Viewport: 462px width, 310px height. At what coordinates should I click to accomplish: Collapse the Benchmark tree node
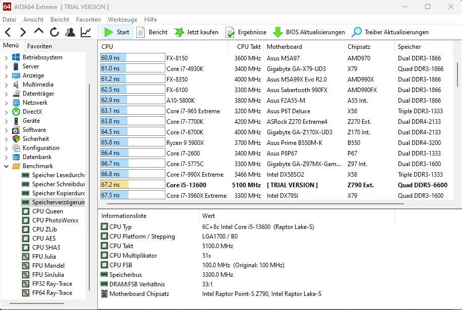pos(6,166)
